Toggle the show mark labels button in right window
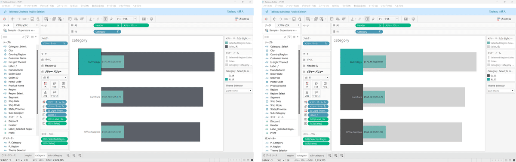 coord(367,19)
